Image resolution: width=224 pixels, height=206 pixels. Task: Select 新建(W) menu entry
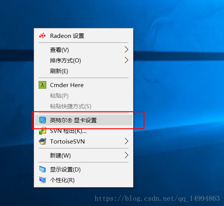83,155
